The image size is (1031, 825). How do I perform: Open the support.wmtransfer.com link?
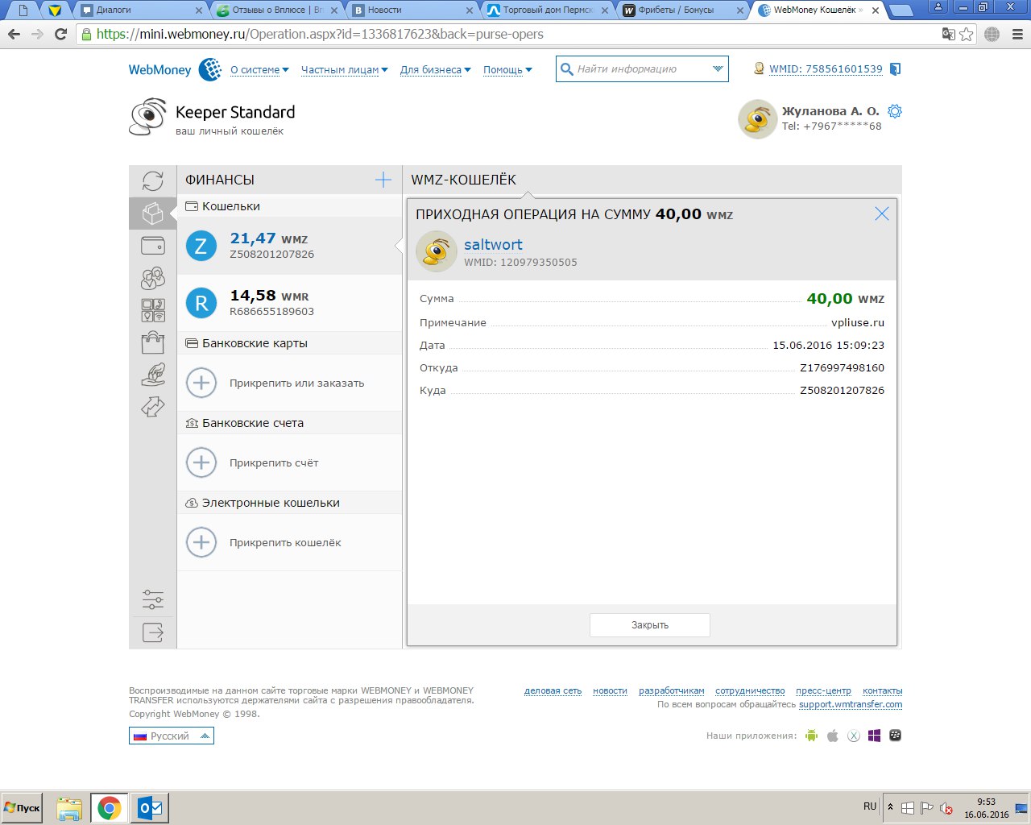click(851, 704)
